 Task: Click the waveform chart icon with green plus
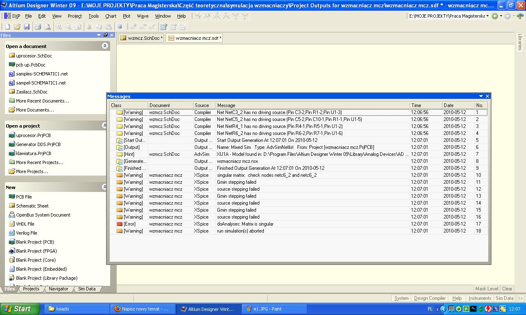pyautogui.click(x=163, y=27)
